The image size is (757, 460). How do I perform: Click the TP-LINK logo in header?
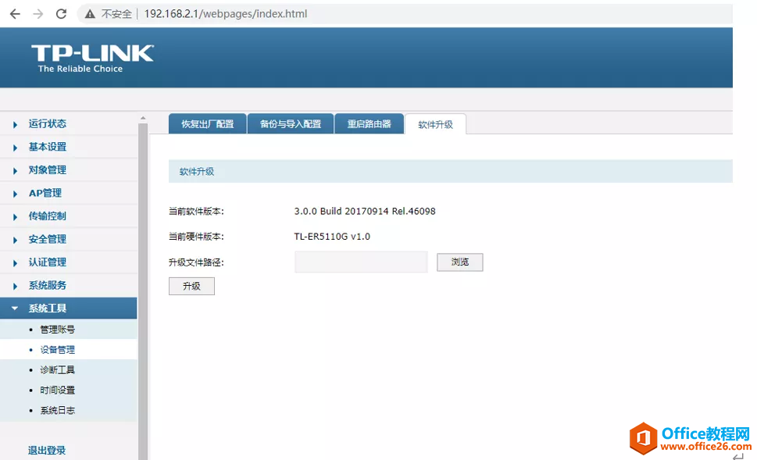click(92, 59)
